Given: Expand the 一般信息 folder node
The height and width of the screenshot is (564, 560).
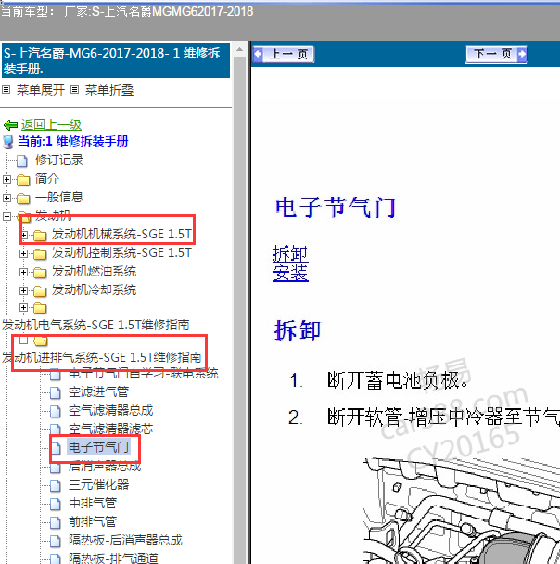Looking at the screenshot, I should 6,198.
